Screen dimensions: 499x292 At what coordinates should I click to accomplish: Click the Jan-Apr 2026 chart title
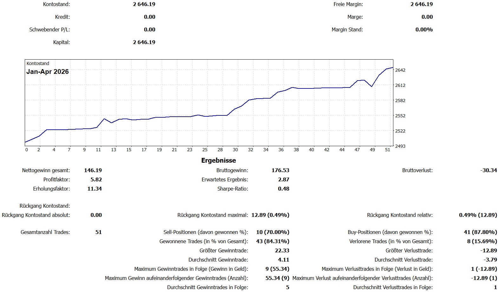click(48, 72)
